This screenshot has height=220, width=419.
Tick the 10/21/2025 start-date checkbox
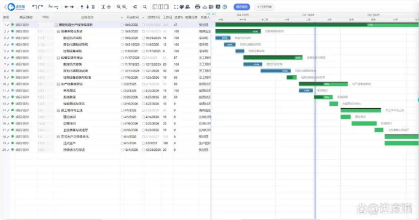tap(122, 44)
